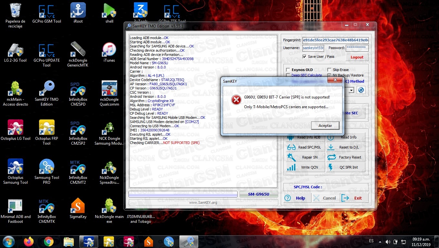Toggle the NV Backup/ Restore checkbox

(x=329, y=75)
